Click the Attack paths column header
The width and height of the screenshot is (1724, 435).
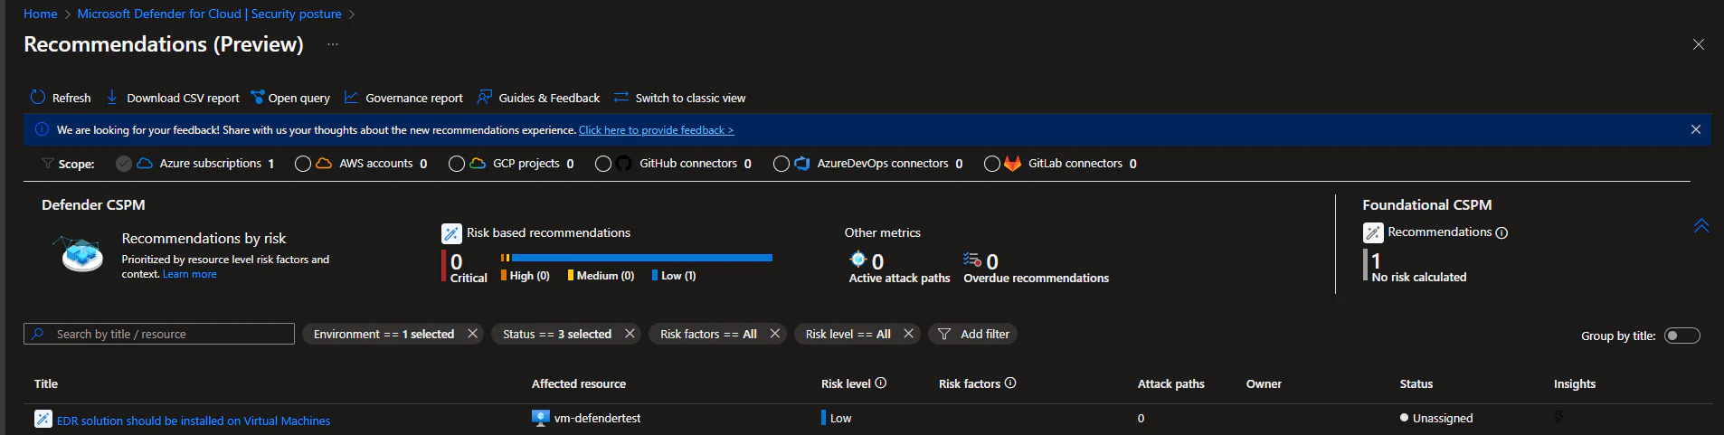(x=1171, y=383)
